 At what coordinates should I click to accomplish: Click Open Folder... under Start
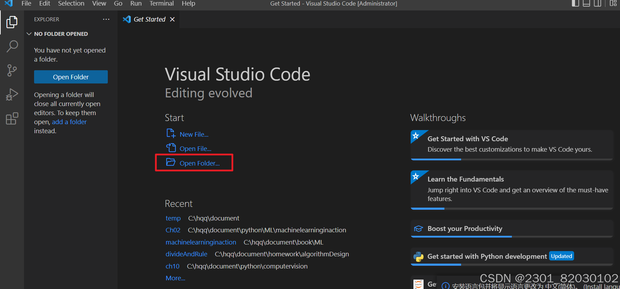point(200,163)
